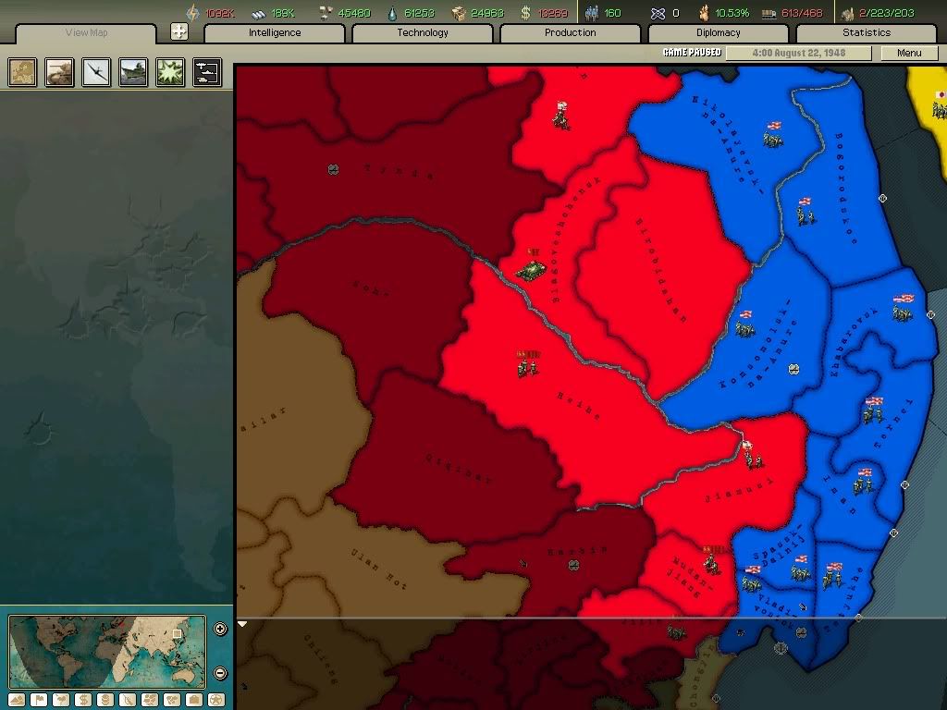Click the nuclear atom icon
This screenshot has height=710, width=947.
coord(658,13)
